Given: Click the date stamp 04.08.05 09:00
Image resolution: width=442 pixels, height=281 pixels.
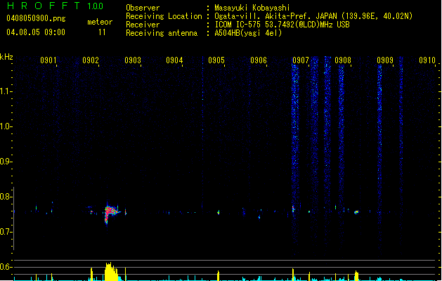Looking at the screenshot, I should [36, 32].
